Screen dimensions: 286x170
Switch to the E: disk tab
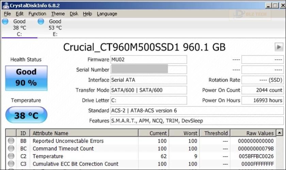coord(55,28)
